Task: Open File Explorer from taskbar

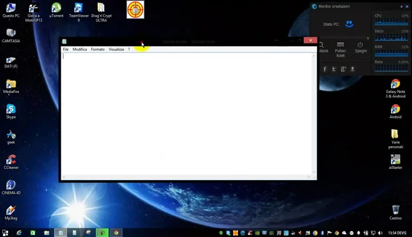Action: (46, 232)
